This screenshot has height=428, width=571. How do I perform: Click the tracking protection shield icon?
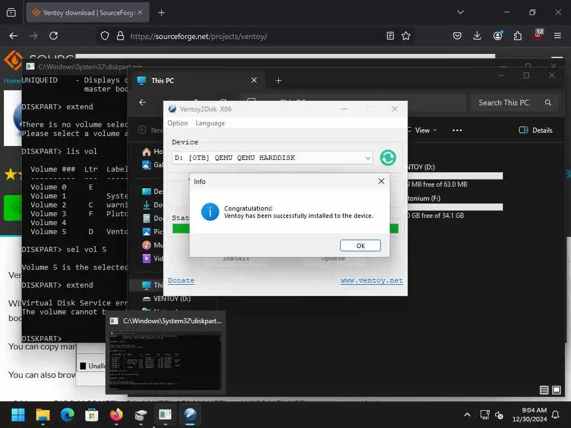104,36
